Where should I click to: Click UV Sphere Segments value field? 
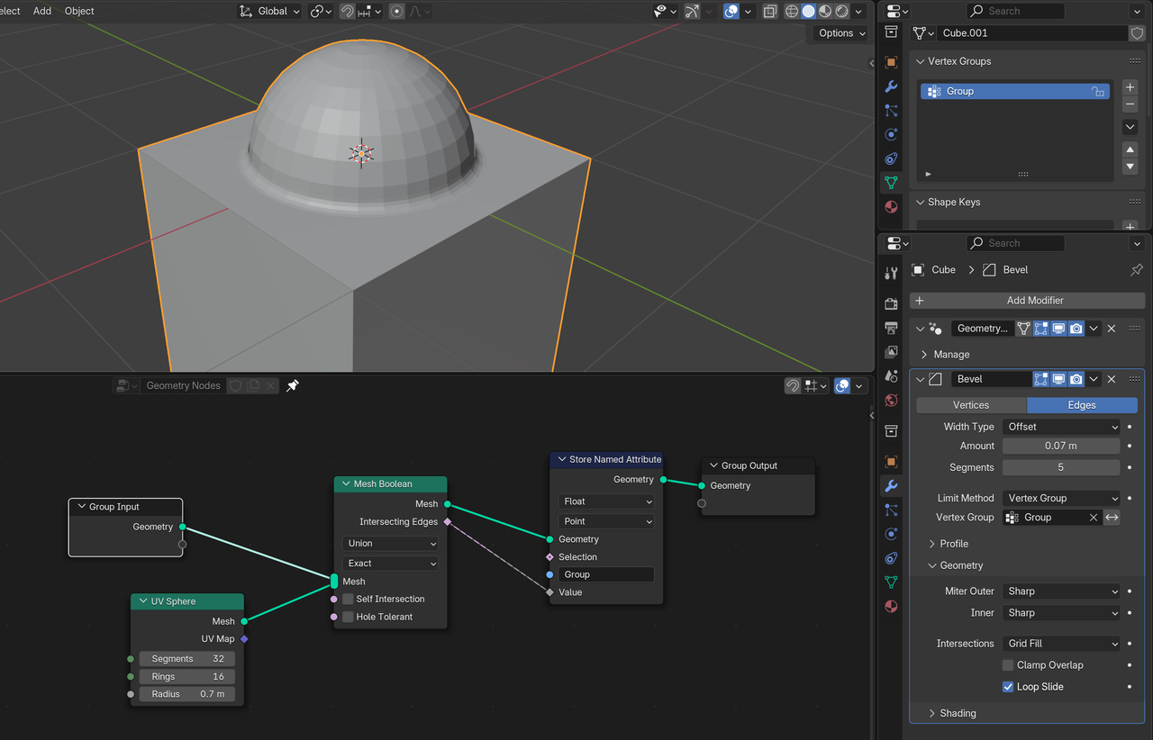(x=187, y=659)
